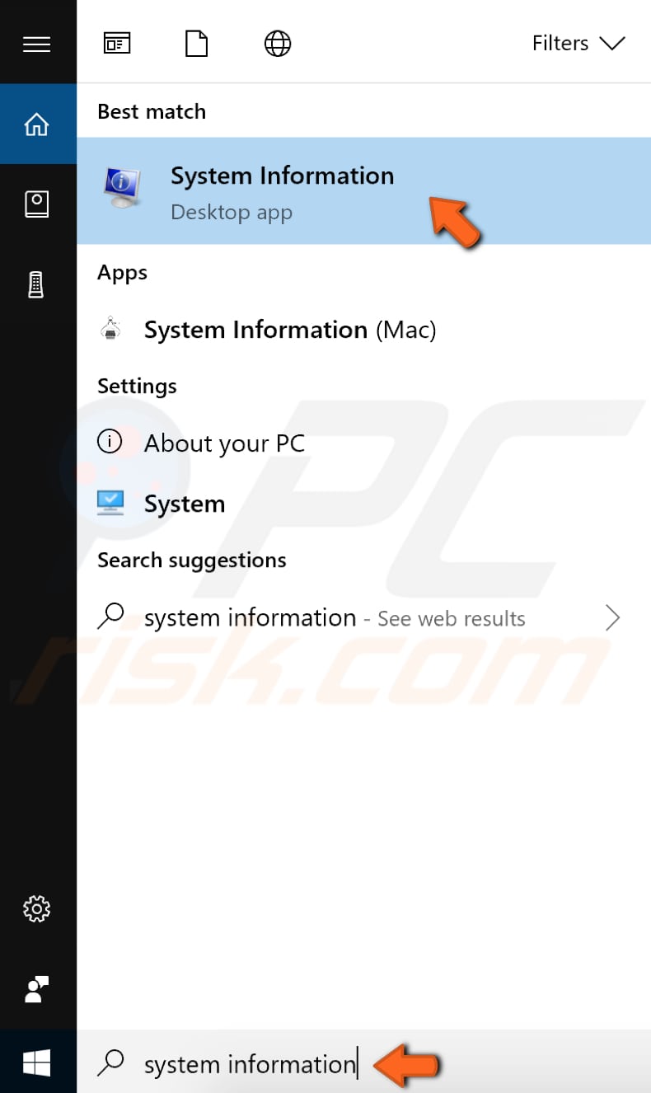Expand web results with the right chevron
Screen dimensions: 651x1093
coord(612,617)
